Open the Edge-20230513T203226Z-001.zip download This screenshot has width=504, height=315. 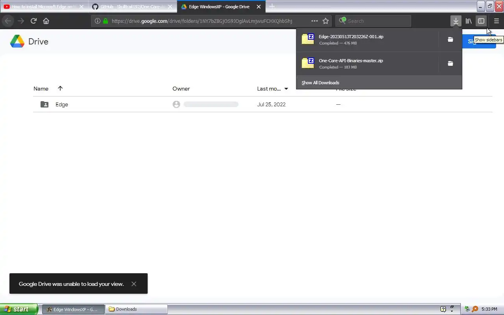[367, 39]
